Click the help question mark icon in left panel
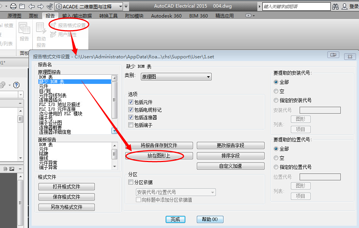Viewport: 359px width, 228px height. coord(16,85)
